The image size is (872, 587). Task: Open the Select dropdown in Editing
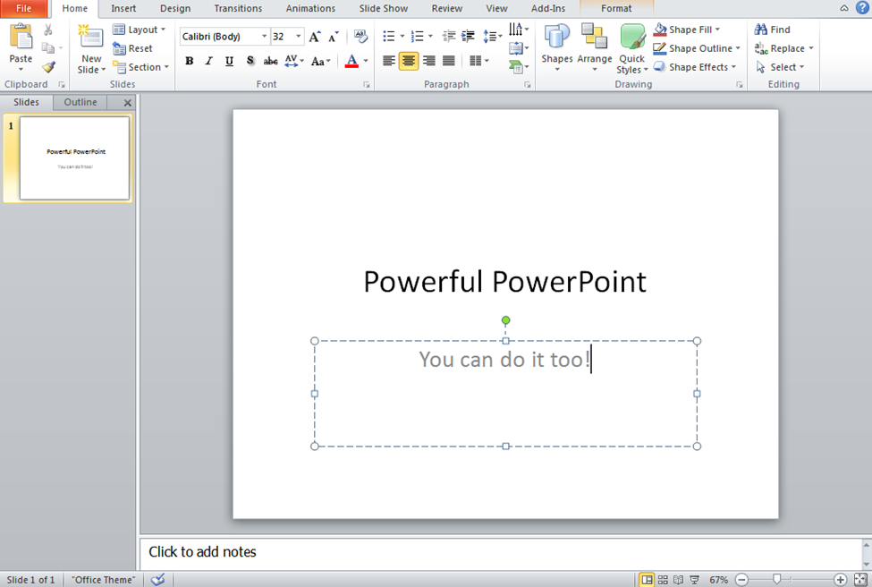coord(780,67)
